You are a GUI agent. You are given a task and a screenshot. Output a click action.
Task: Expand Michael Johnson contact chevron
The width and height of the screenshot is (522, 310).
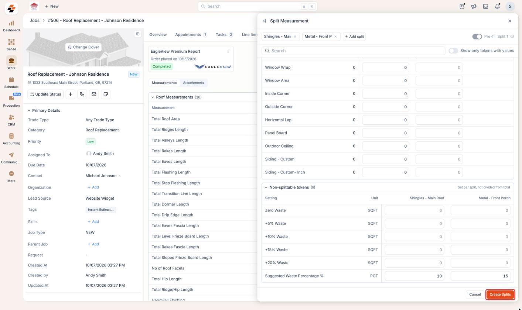[x=119, y=176]
